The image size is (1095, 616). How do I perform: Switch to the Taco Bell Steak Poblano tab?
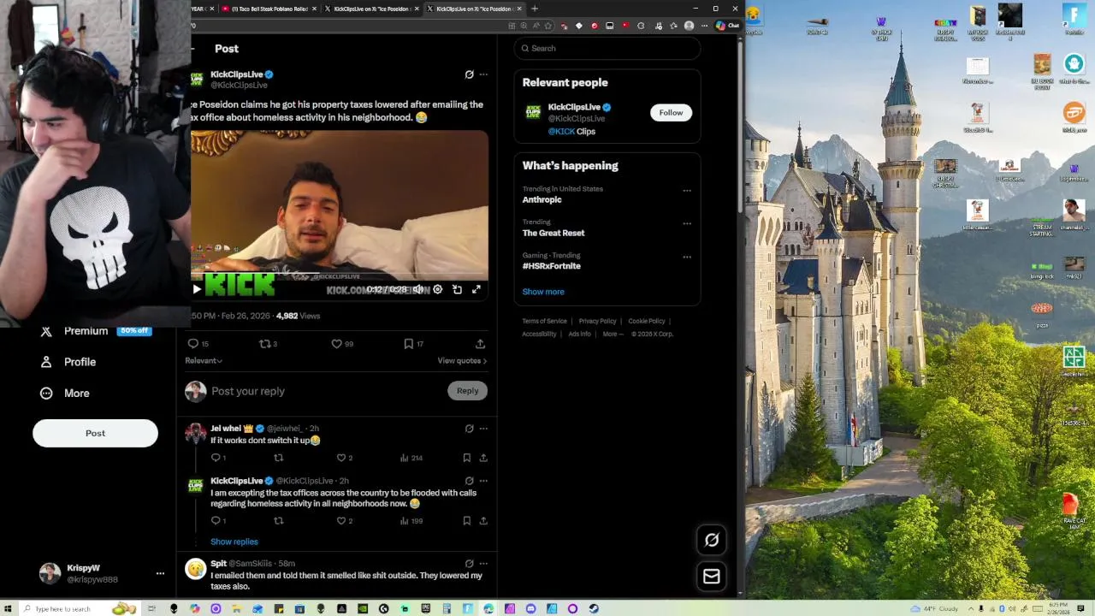point(269,9)
